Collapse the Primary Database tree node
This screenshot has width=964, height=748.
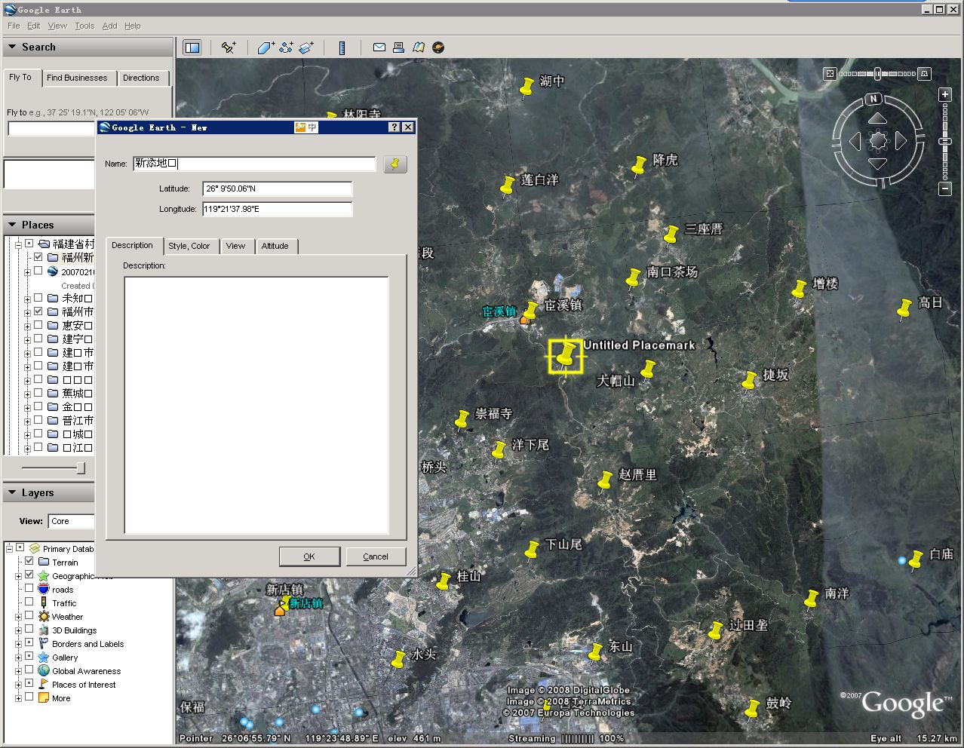tap(10, 548)
